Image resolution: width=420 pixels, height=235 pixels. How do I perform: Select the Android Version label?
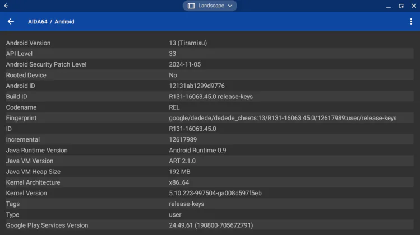(28, 43)
